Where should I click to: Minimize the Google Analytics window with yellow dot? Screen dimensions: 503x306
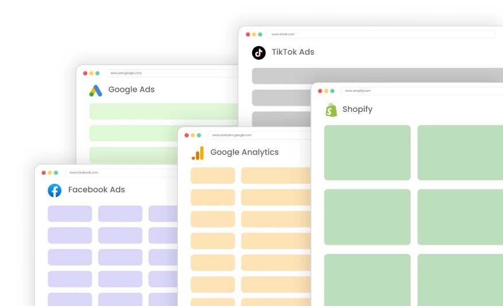[193, 135]
